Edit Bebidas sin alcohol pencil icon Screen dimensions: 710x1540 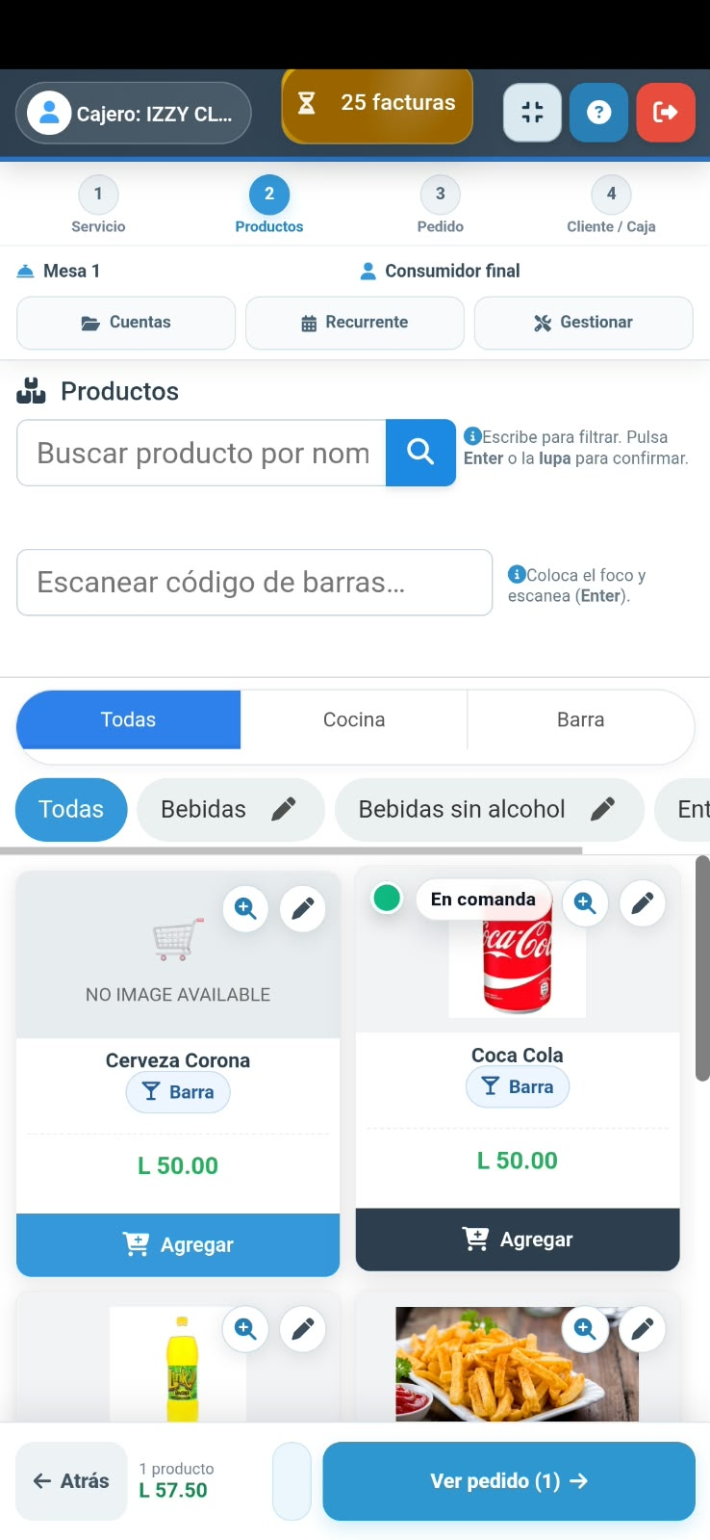coord(603,809)
